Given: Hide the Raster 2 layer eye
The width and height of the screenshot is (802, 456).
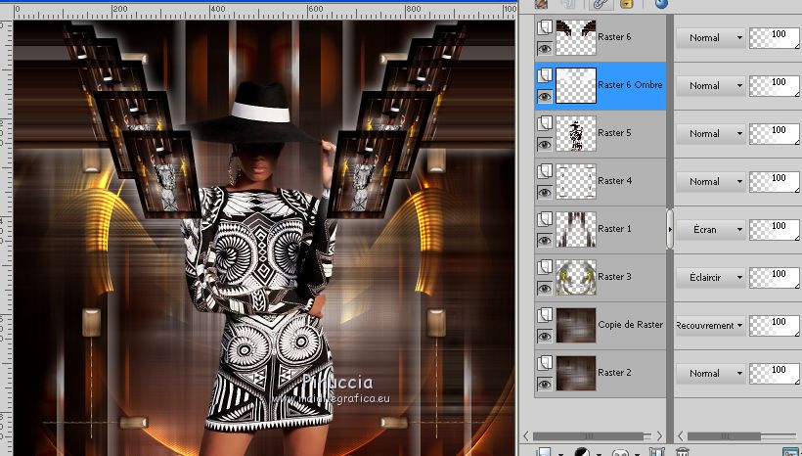Looking at the screenshot, I should click(544, 385).
